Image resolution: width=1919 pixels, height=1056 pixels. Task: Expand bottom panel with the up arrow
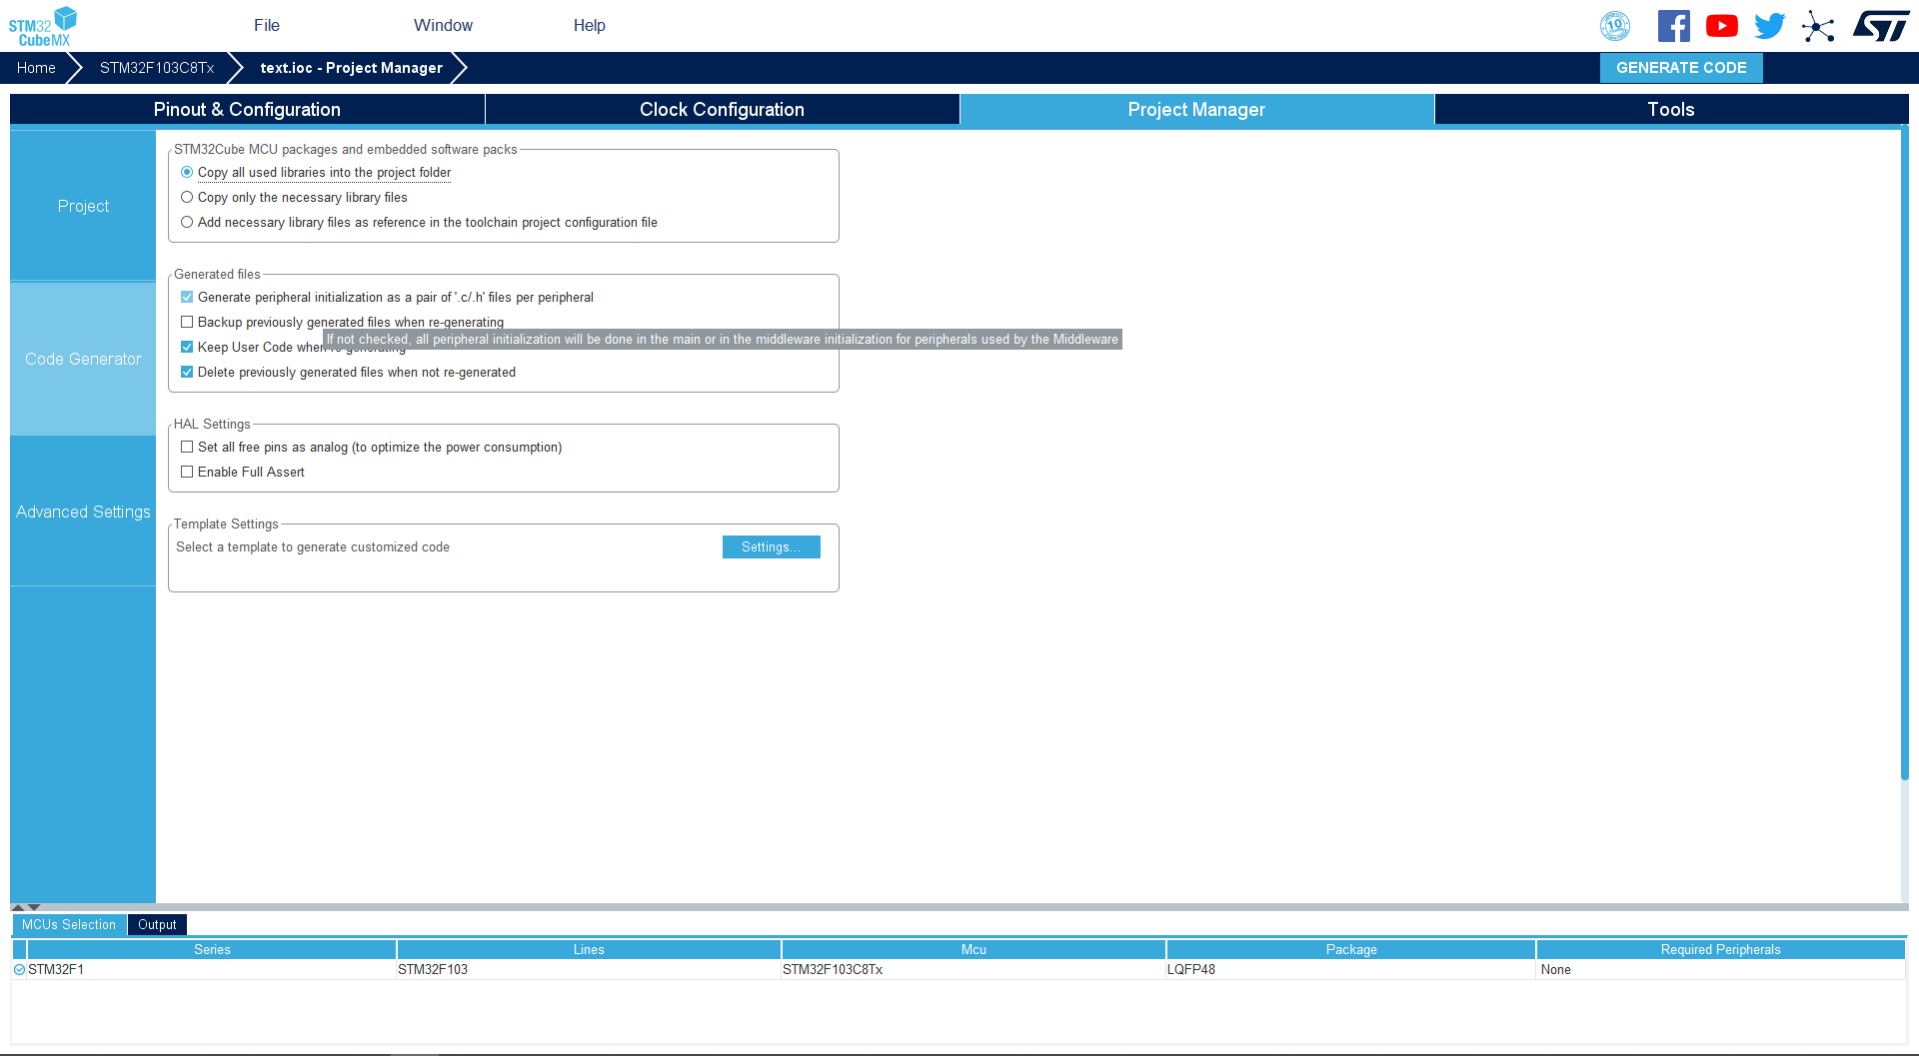pyautogui.click(x=17, y=907)
